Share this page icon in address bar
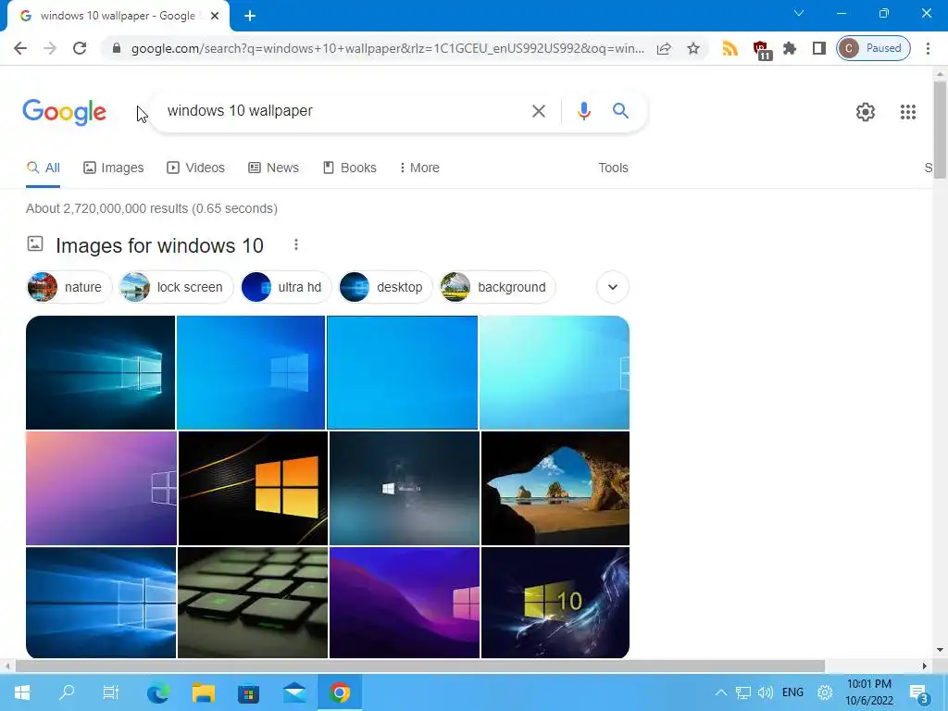This screenshot has height=711, width=948. (x=663, y=48)
